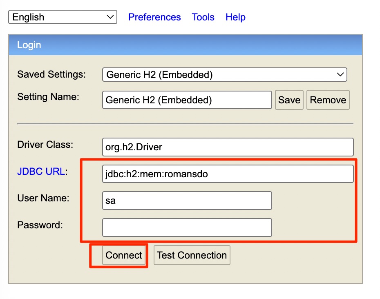Focus the Setting Name text field
This screenshot has height=299, width=380.
(187, 100)
